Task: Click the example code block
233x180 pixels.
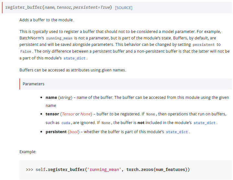Action: pos(126,170)
